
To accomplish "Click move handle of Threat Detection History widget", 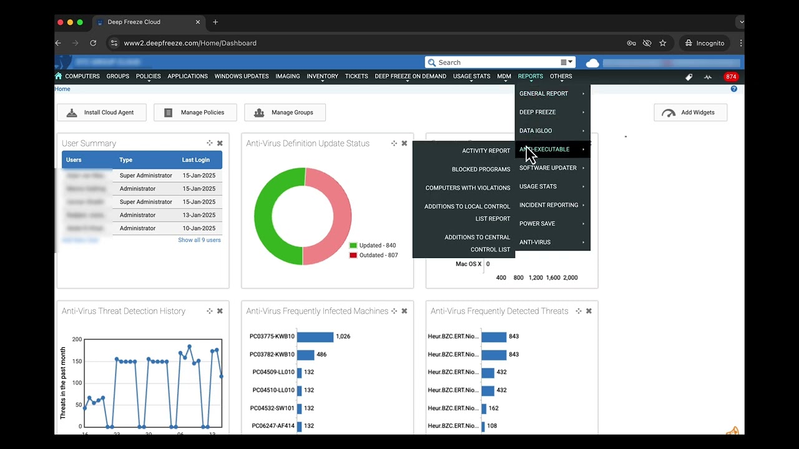I will (210, 311).
